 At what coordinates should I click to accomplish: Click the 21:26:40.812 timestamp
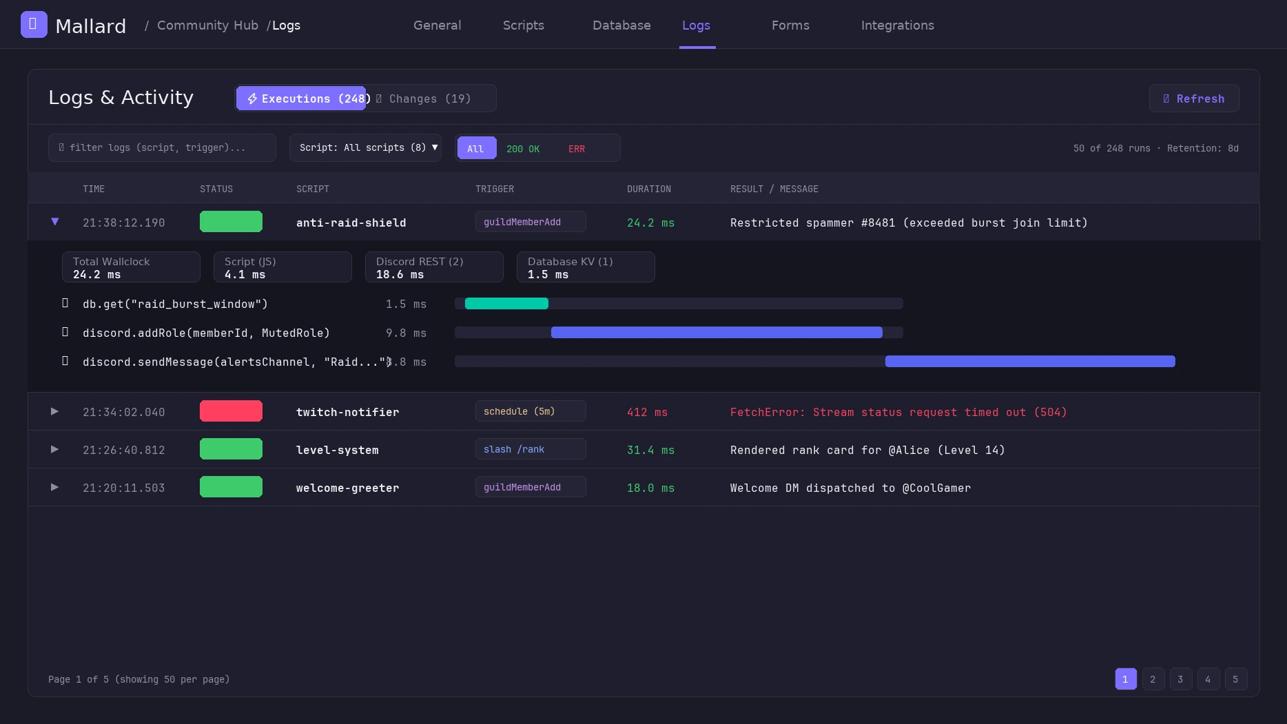point(124,450)
